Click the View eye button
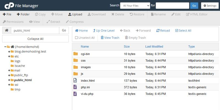The height and width of the screenshot is (110, 220). tap(35, 22)
